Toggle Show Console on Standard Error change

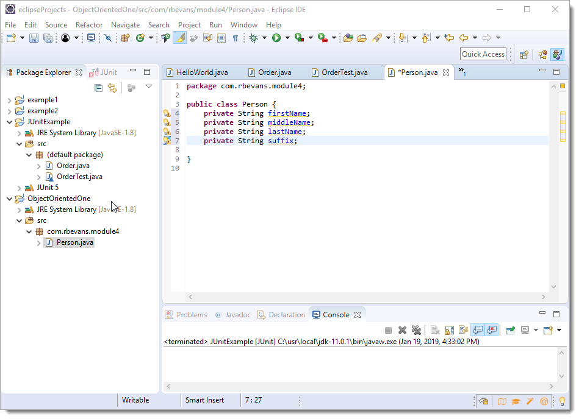pyautogui.click(x=492, y=330)
